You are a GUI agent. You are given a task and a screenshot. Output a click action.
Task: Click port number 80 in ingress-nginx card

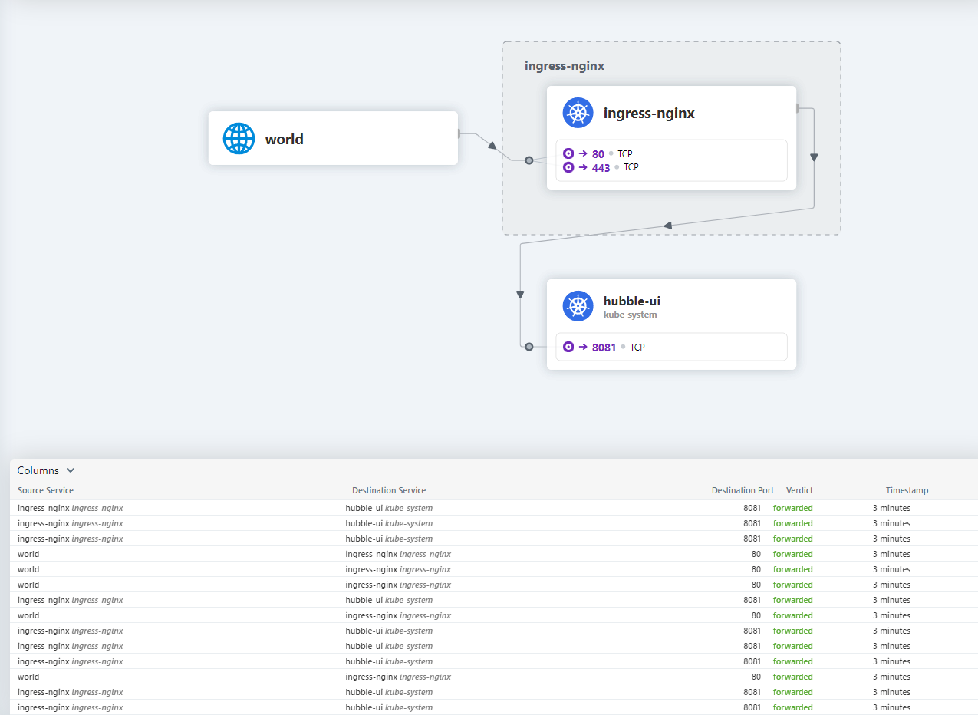click(598, 154)
